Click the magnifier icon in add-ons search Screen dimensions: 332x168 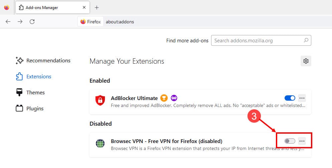coord(306,40)
